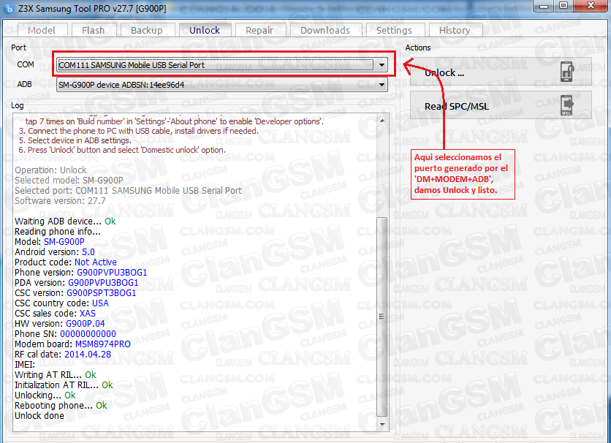This screenshot has width=611, height=443.
Task: Click 'Selected port: COM111' log line
Action: click(x=128, y=191)
